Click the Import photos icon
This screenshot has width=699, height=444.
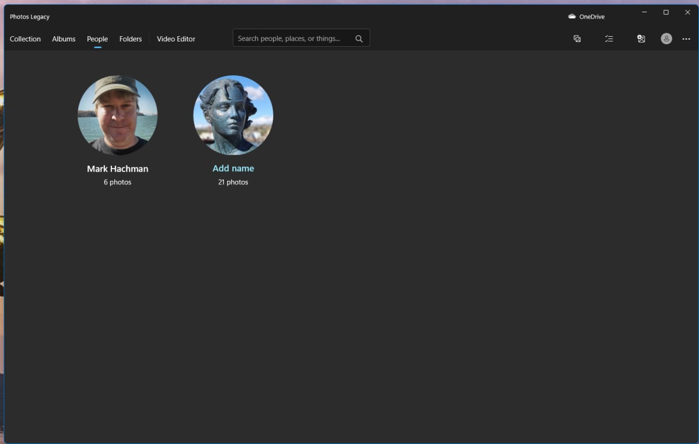(x=641, y=39)
